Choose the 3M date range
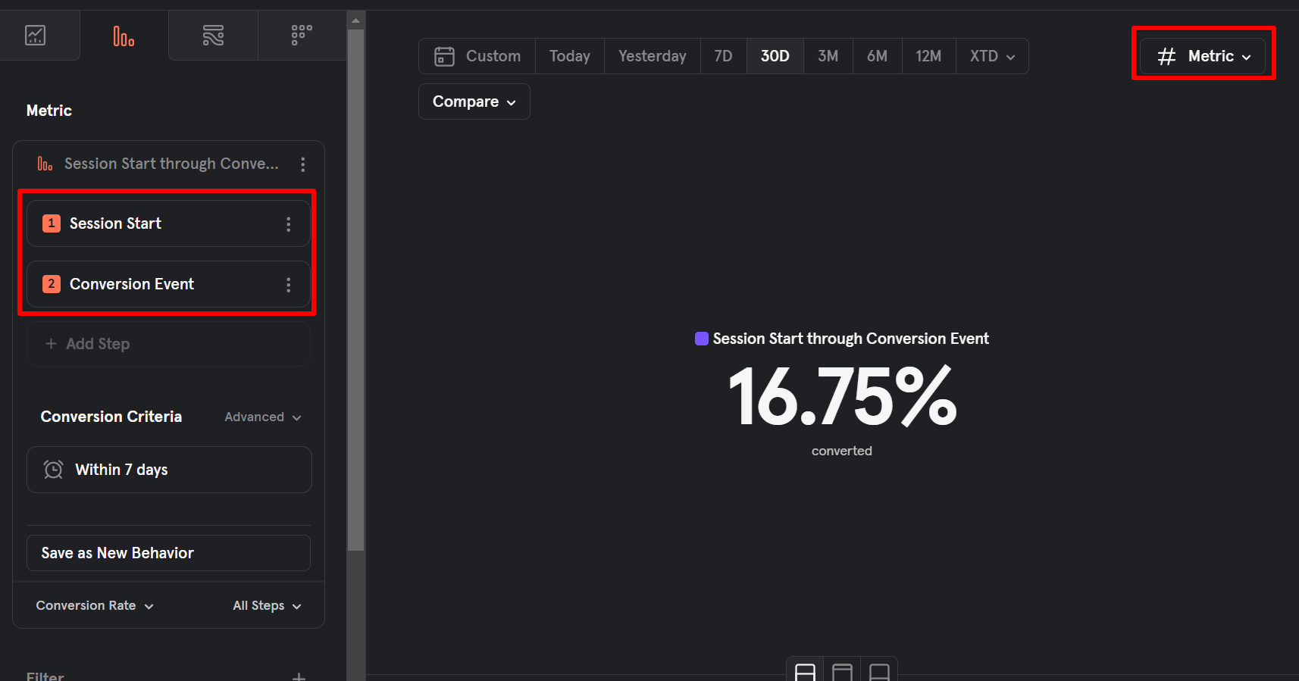Screen dimensions: 1299x681 [828, 56]
